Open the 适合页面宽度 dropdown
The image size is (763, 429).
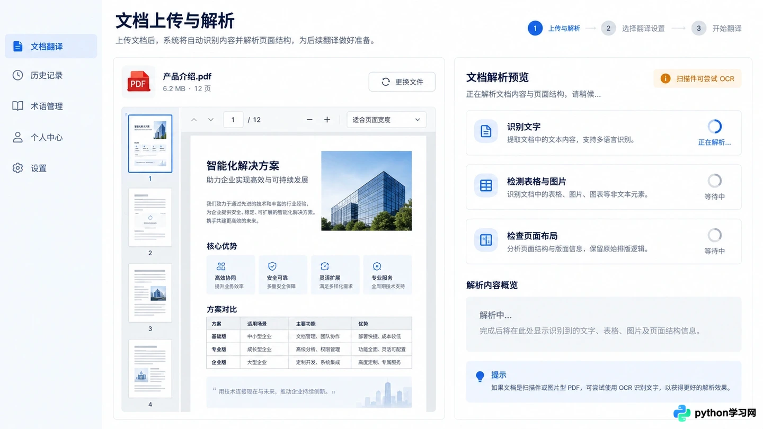pos(386,120)
